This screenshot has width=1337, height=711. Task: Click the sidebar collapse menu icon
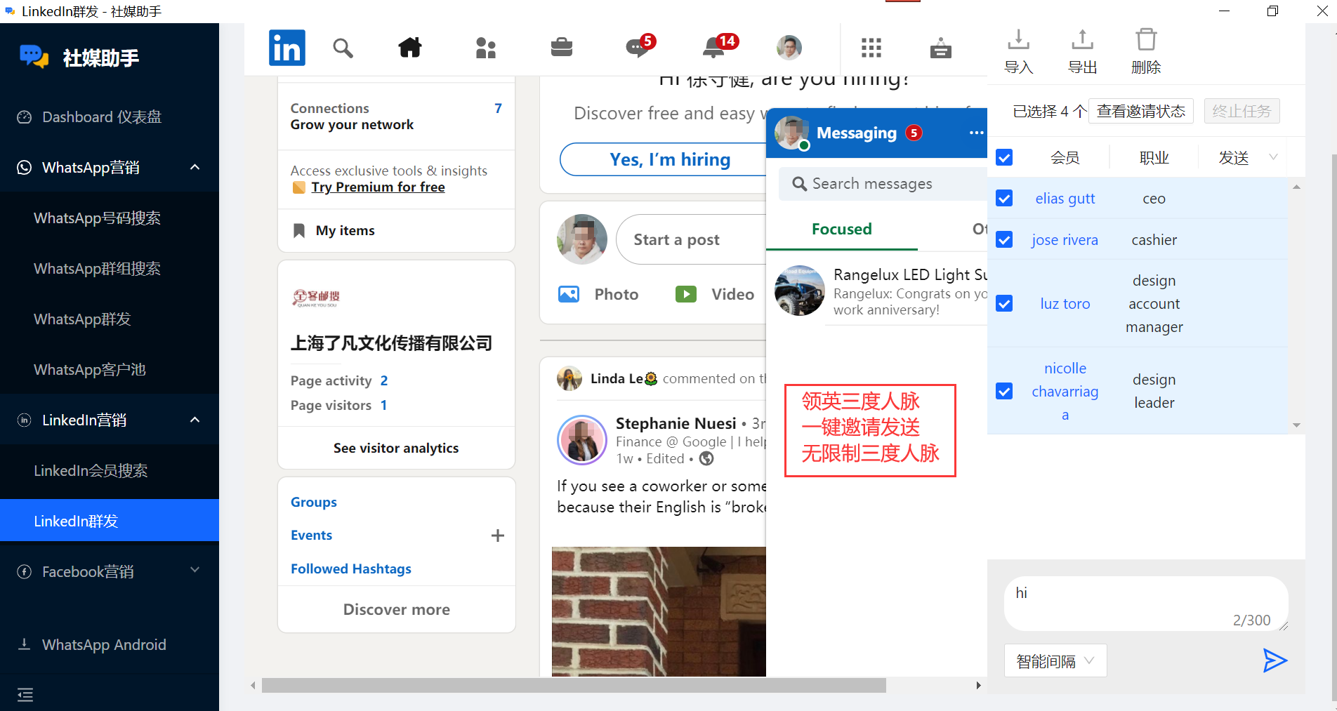(25, 695)
